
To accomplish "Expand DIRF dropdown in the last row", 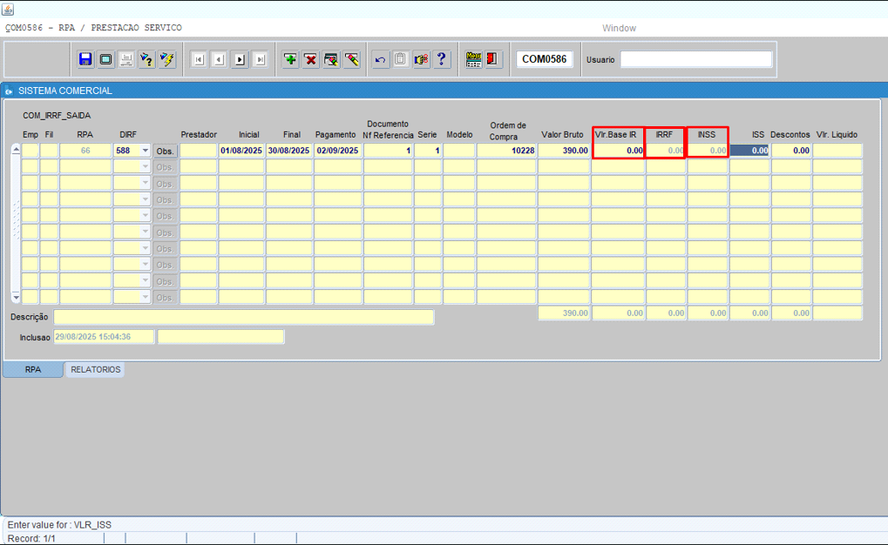I will coord(145,297).
